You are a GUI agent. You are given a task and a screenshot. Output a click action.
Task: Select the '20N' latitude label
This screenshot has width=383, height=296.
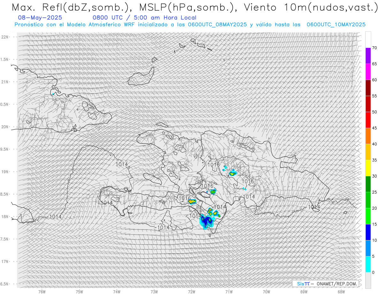[x=5, y=127]
